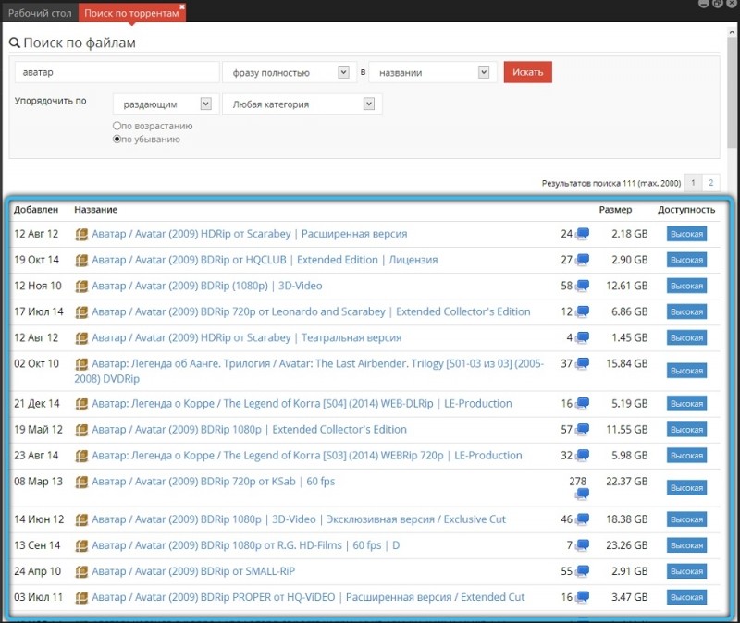The width and height of the screenshot is (740, 623).
Task: Select по убыванию sort order
Action: pyautogui.click(x=117, y=140)
